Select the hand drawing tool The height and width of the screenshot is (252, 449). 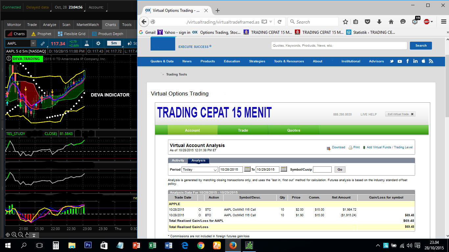pyautogui.click(x=27, y=235)
